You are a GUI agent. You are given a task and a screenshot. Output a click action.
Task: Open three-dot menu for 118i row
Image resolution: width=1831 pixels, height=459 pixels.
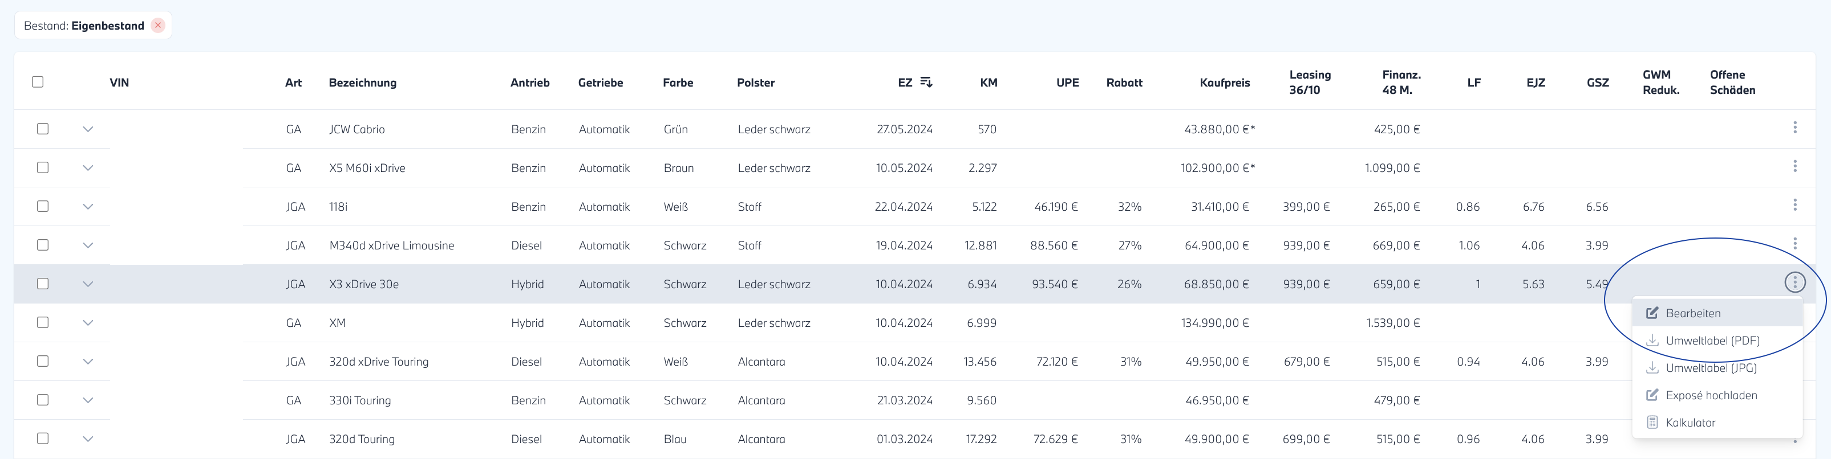1794,205
